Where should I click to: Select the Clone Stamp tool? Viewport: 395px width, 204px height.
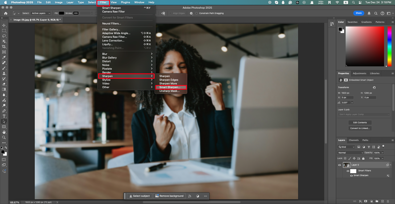(4, 73)
